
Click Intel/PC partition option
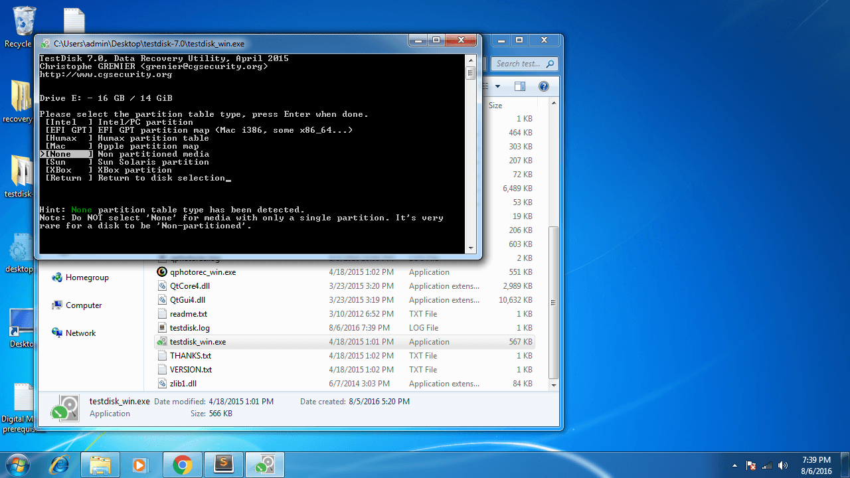[119, 122]
